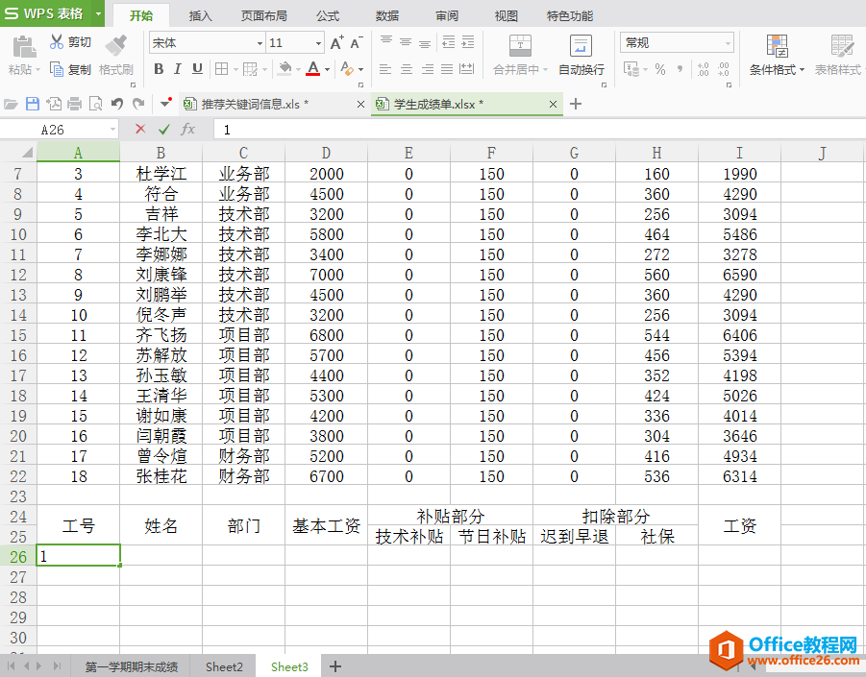Click the Print icon in quick toolbar
Screen dimensions: 866x677
[75, 104]
